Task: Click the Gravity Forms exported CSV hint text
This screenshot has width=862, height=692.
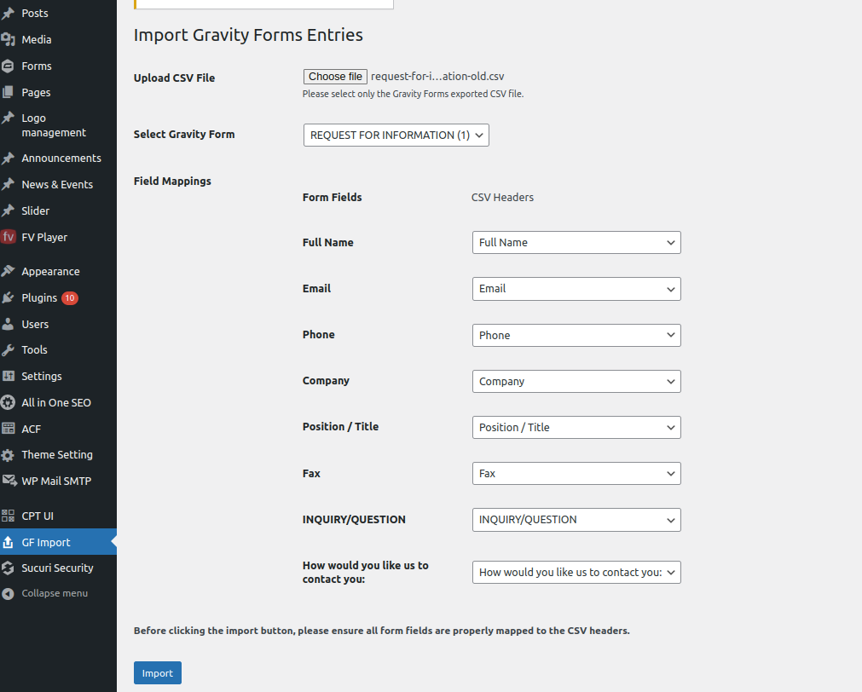Action: 413,94
